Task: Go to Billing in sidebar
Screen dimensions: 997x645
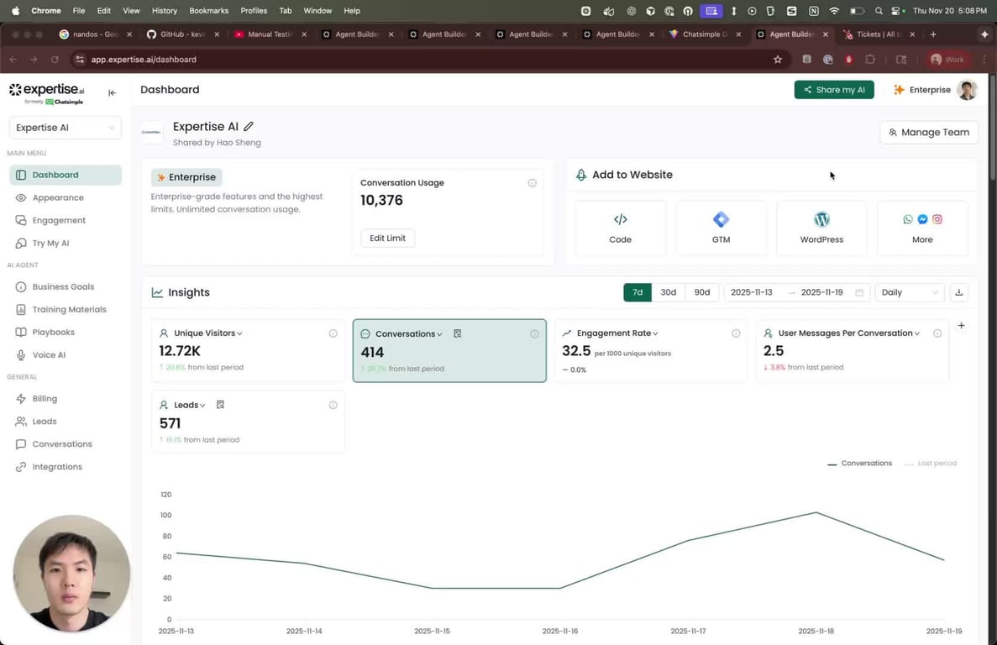Action: (65, 398)
